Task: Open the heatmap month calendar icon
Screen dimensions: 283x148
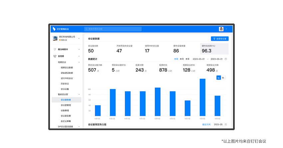Action: (x=226, y=124)
